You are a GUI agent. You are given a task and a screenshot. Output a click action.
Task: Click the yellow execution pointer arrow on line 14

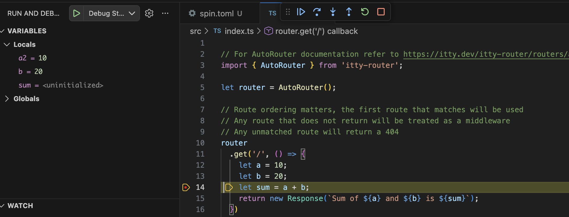(x=229, y=187)
